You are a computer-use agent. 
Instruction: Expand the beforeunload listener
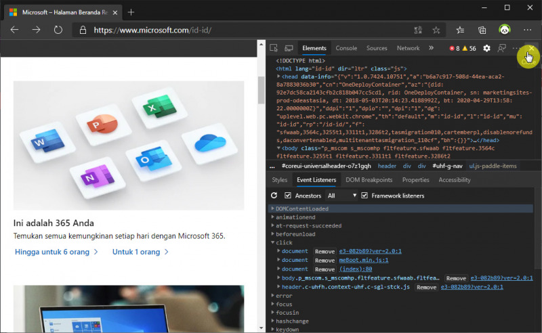tap(273, 234)
